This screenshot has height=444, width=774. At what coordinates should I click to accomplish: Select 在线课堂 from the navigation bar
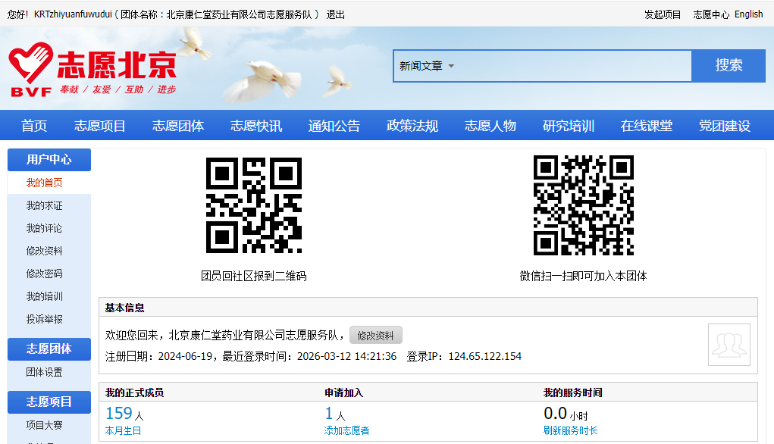647,126
